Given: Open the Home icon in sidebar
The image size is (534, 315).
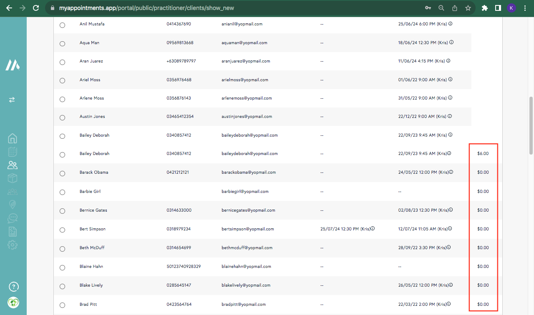Looking at the screenshot, I should click(13, 138).
